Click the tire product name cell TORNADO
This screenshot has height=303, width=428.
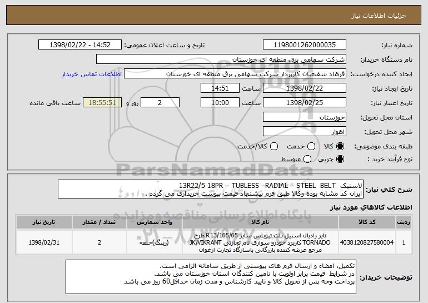click(x=260, y=242)
